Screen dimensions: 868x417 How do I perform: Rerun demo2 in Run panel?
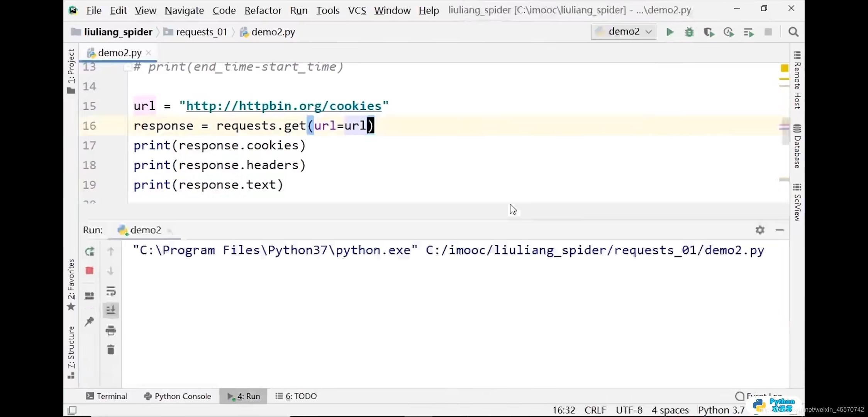(90, 252)
